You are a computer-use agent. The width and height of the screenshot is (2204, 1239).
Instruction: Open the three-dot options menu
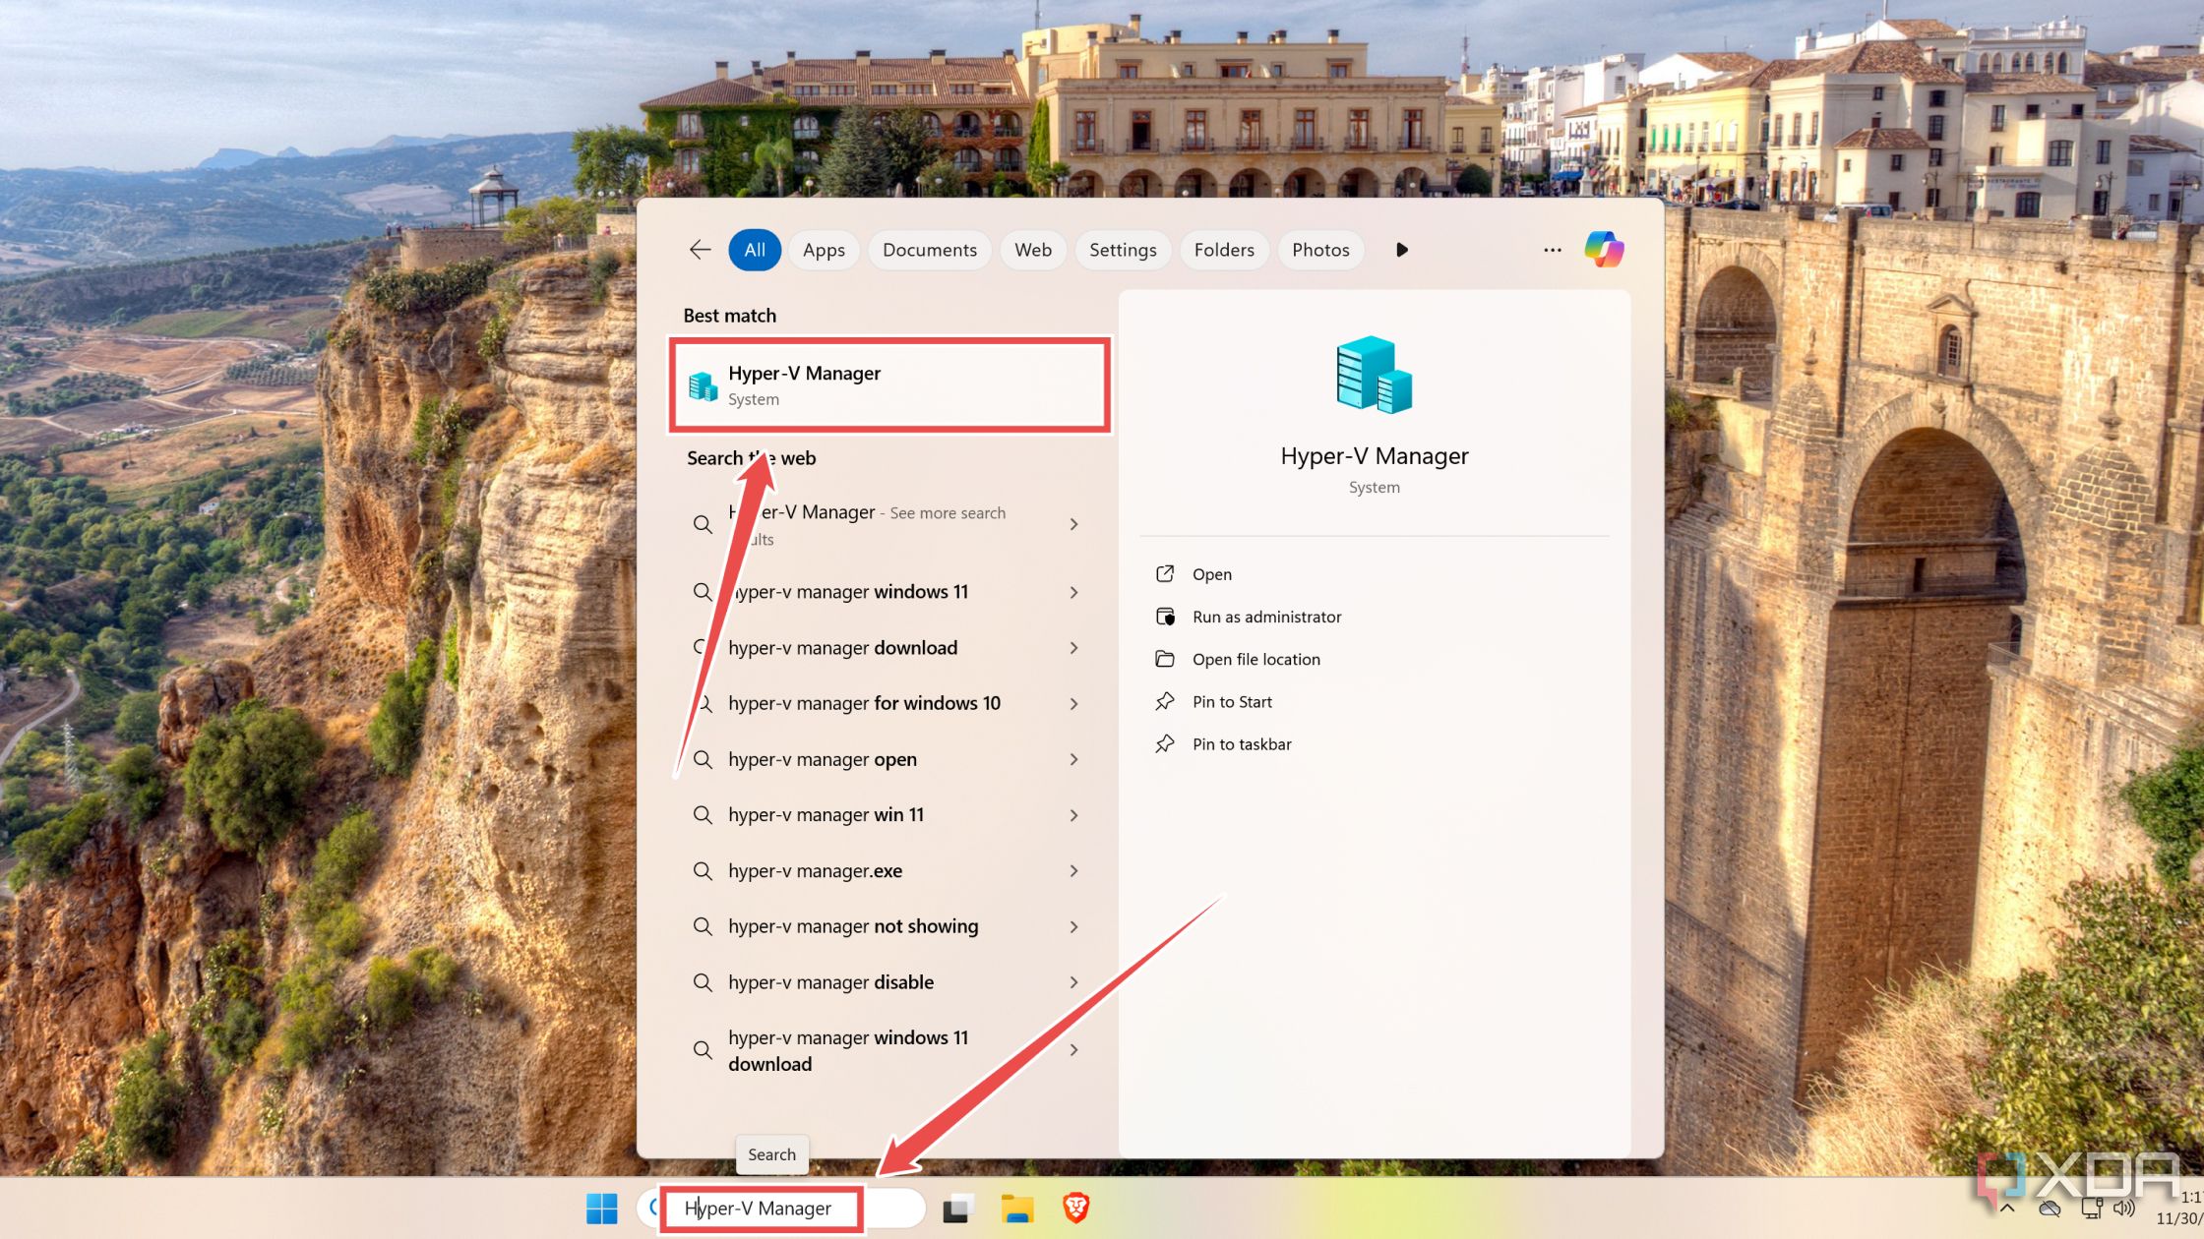tap(1553, 250)
